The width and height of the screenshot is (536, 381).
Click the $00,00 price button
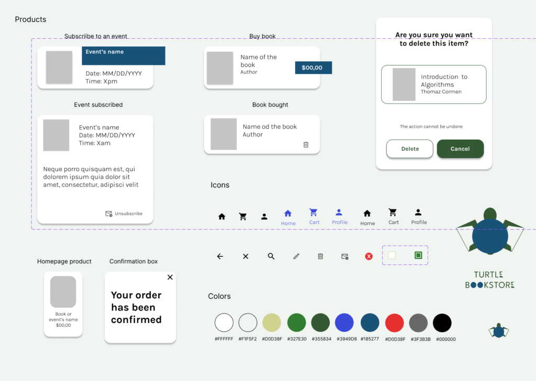(x=313, y=68)
